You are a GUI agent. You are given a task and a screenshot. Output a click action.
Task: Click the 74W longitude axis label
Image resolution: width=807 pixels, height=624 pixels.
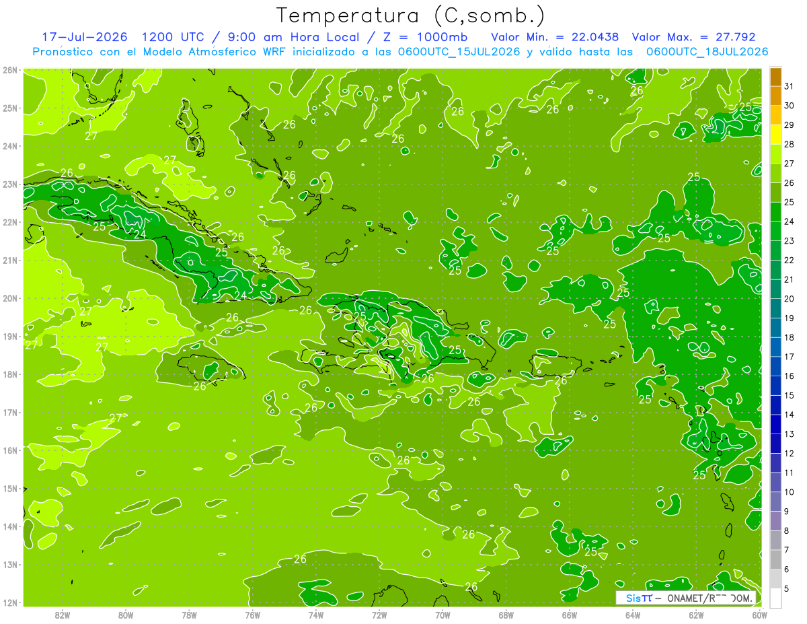(316, 614)
